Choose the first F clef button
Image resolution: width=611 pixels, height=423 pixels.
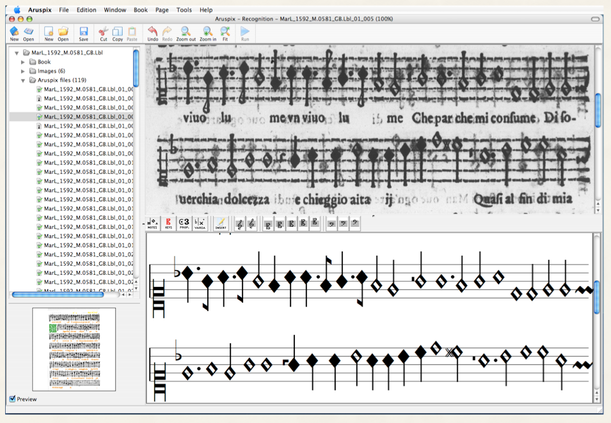331,224
